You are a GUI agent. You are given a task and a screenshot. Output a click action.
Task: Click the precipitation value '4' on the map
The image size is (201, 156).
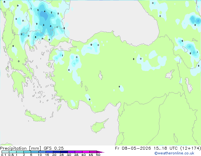click(x=45, y=11)
